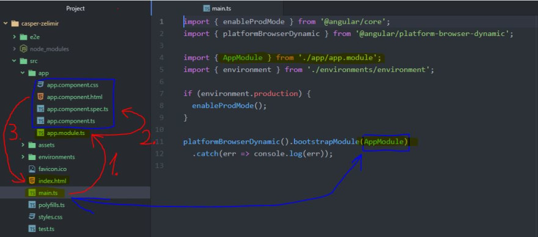Collapse the casper-zelimir root folder
Screen dimensions: 538x237
pyautogui.click(x=6, y=24)
